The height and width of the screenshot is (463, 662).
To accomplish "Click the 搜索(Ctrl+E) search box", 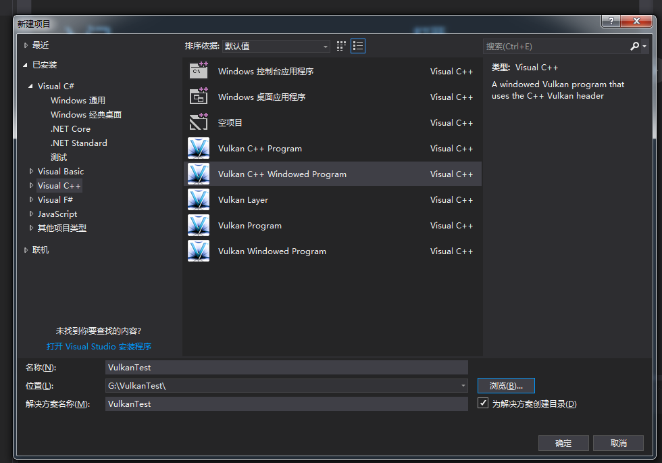I will tap(555, 46).
